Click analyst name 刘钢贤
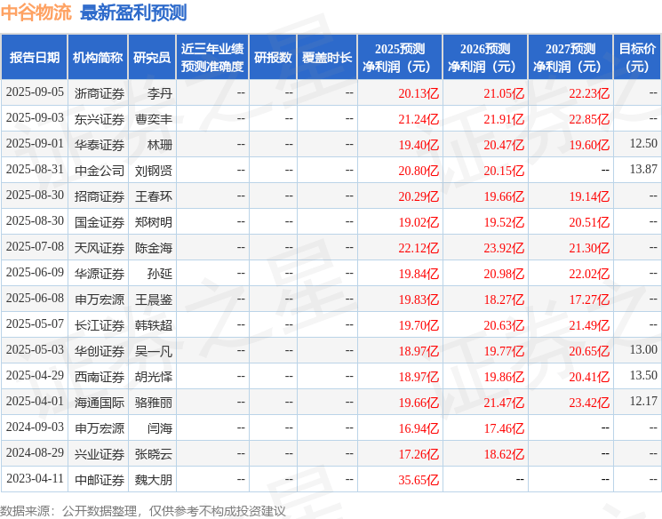This screenshot has height=519, width=662. pos(153,171)
